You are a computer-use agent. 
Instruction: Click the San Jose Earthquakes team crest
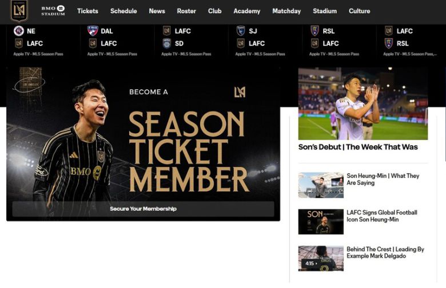[241, 31]
